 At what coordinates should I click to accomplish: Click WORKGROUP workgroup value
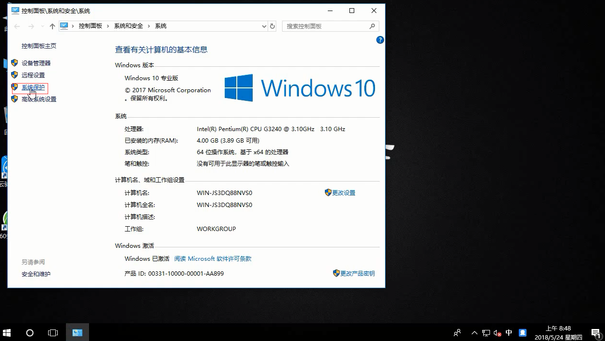click(216, 229)
